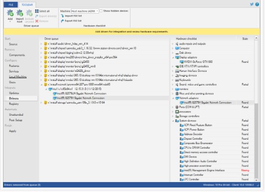The width and height of the screenshot is (265, 192).
Task: Click the Select all icon
Action: pos(36,11)
